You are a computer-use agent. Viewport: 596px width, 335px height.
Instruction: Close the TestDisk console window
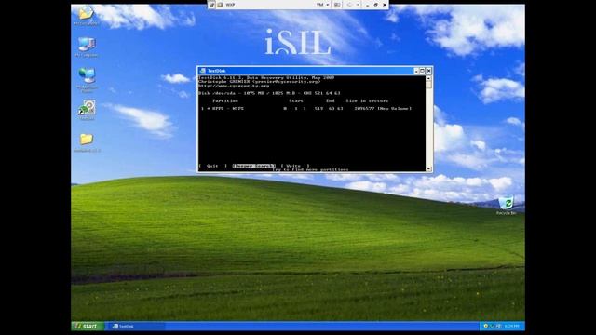[428, 71]
